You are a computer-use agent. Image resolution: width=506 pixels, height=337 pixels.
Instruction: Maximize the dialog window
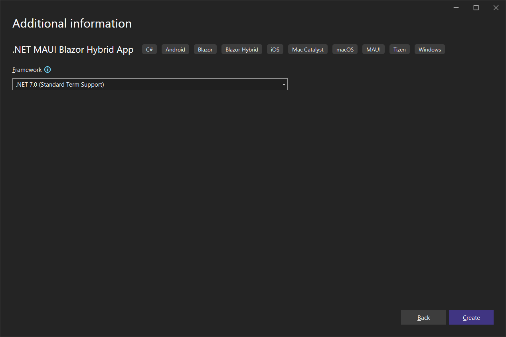476,8
